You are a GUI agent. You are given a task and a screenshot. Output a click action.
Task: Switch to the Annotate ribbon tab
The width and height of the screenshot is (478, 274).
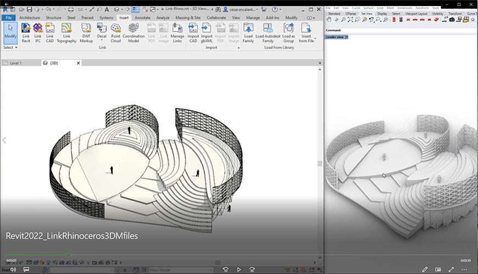(x=142, y=18)
